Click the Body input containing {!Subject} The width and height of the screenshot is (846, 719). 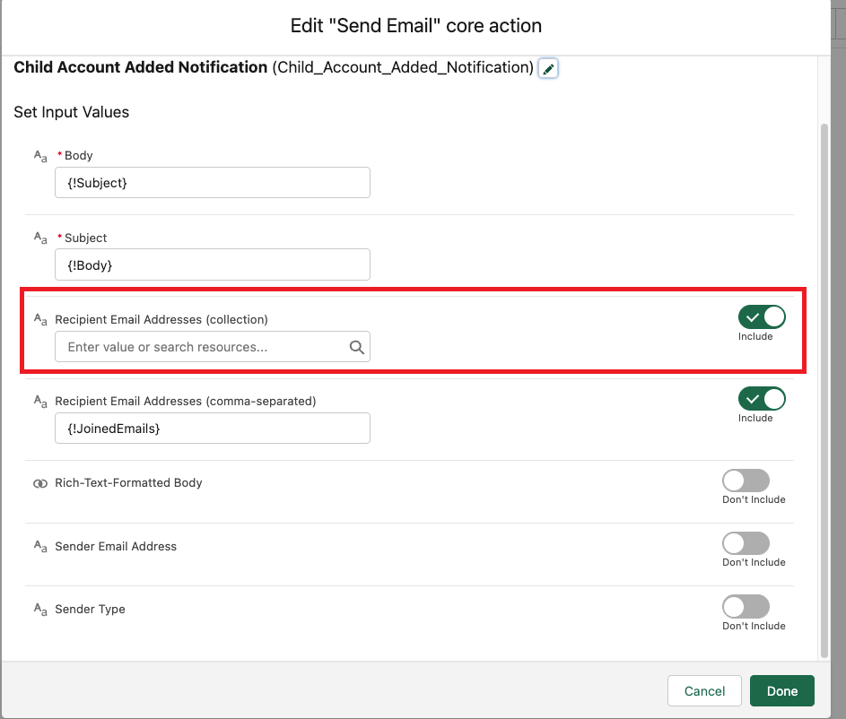(x=212, y=182)
